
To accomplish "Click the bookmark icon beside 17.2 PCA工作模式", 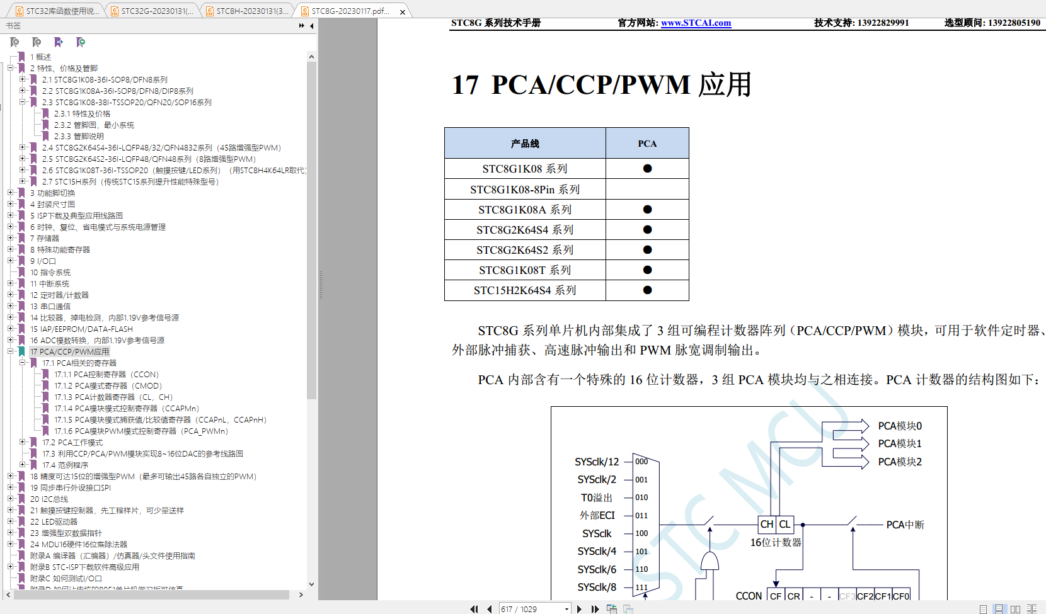I will [33, 442].
